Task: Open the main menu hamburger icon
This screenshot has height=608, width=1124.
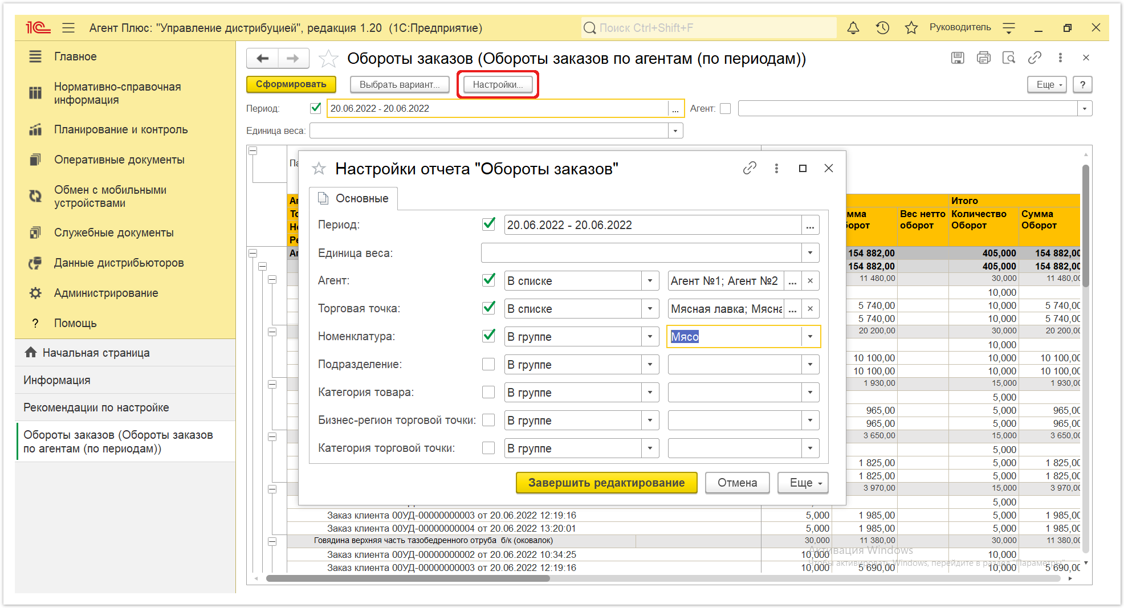Action: pyautogui.click(x=68, y=27)
